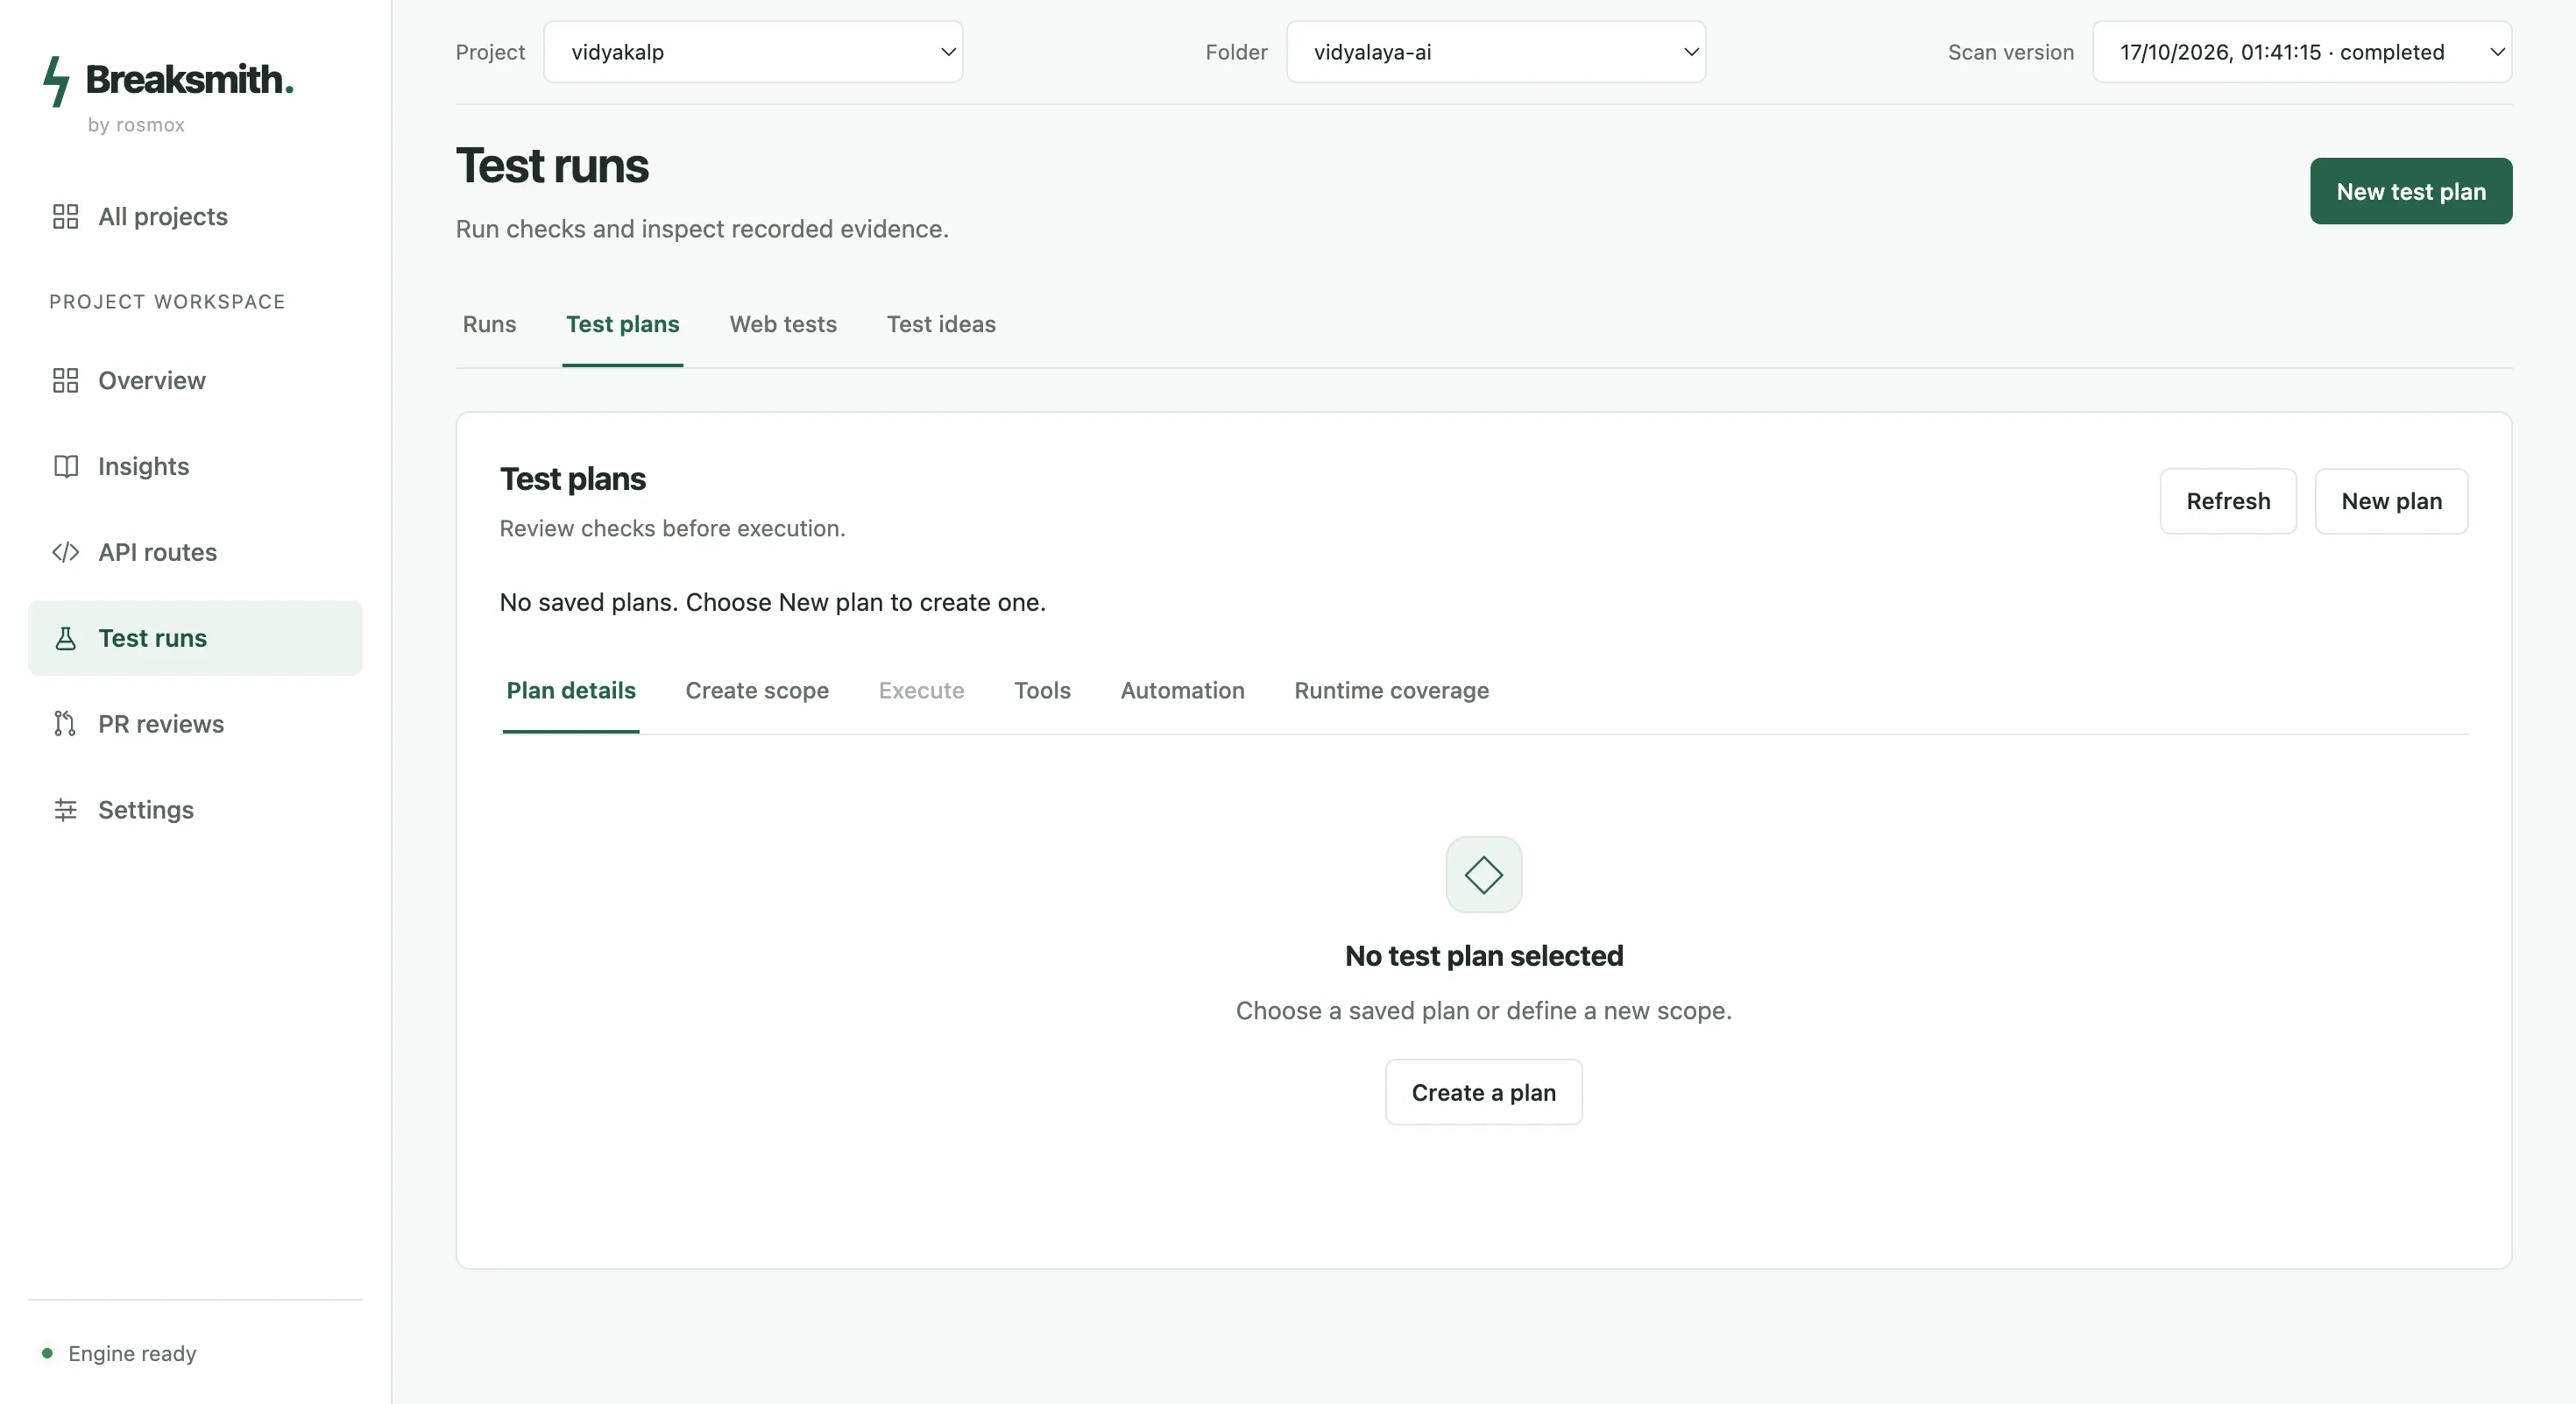Open Settings from the sidebar
This screenshot has width=2576, height=1404.
195,810
